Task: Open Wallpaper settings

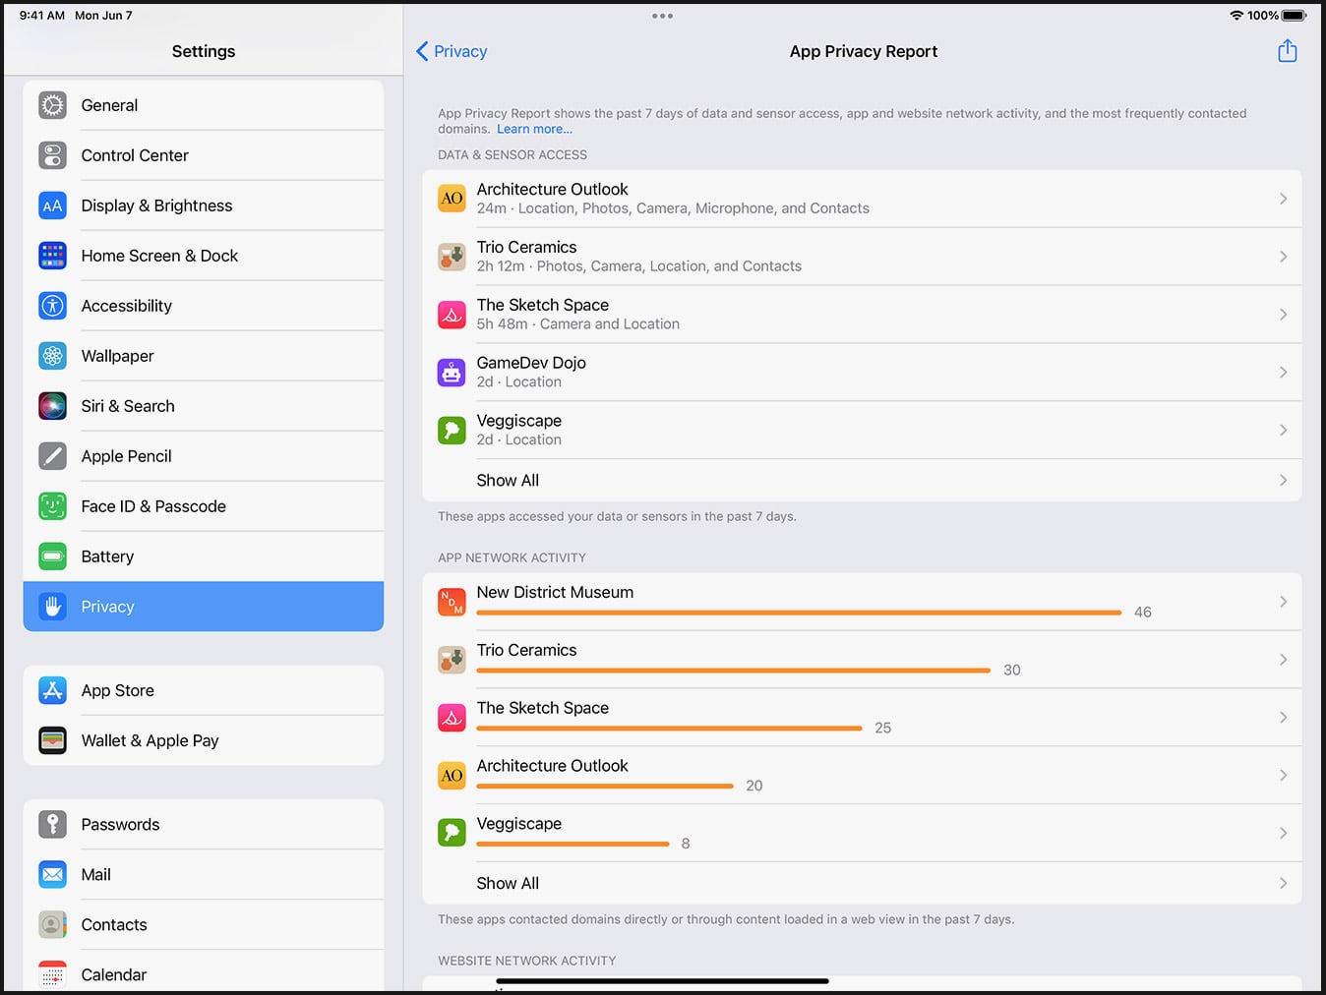Action: coord(204,356)
